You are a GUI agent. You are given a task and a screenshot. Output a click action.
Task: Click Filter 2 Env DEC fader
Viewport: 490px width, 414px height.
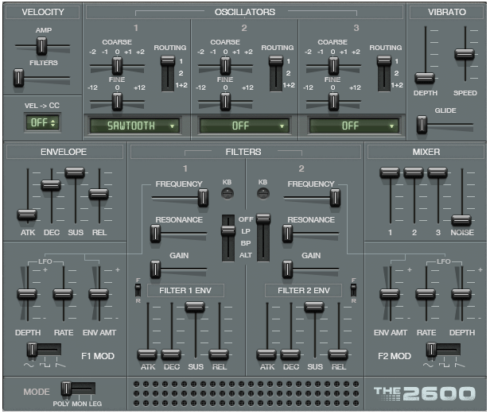(290, 354)
